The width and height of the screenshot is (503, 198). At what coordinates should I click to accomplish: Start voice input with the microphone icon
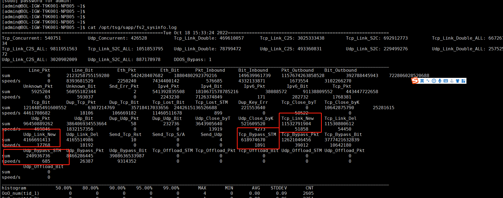point(440,81)
